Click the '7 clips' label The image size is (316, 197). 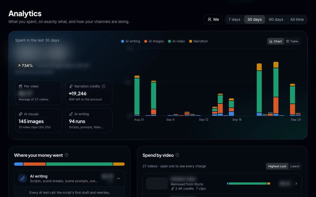pos(201,189)
